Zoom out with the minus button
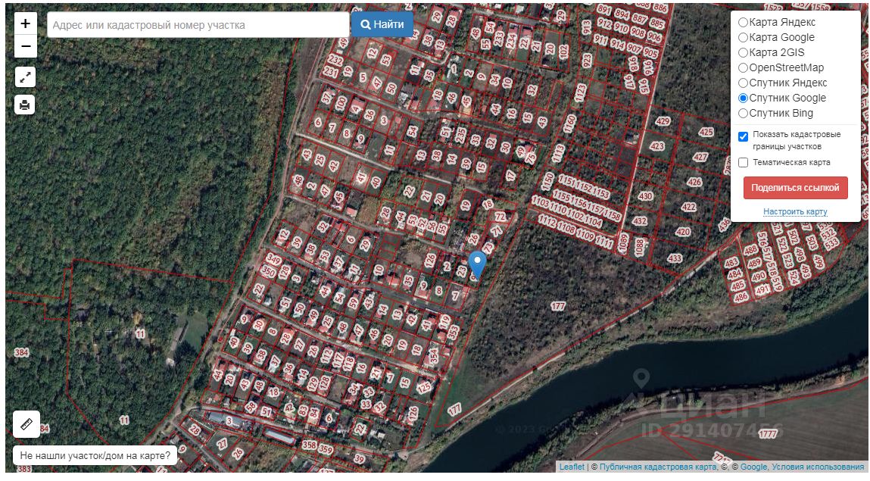870x481 pixels. point(26,46)
